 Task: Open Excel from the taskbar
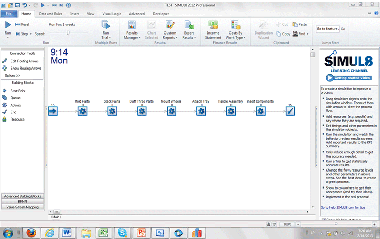click(x=104, y=233)
